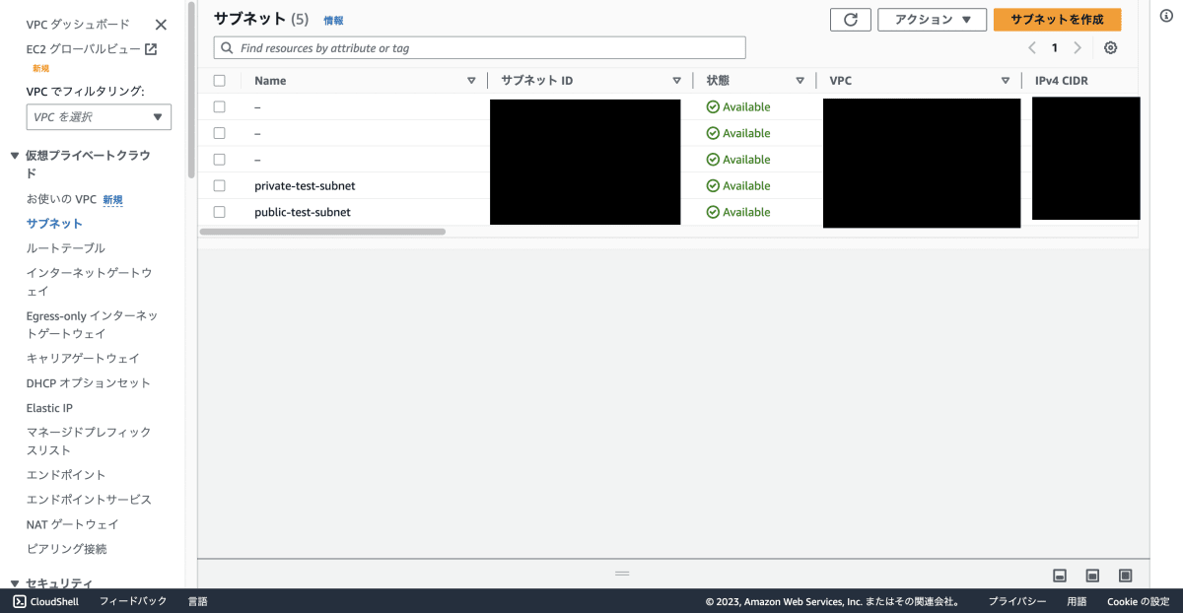This screenshot has height=613, width=1183.
Task: Open the 情報 link beside サブネット
Action: [333, 20]
